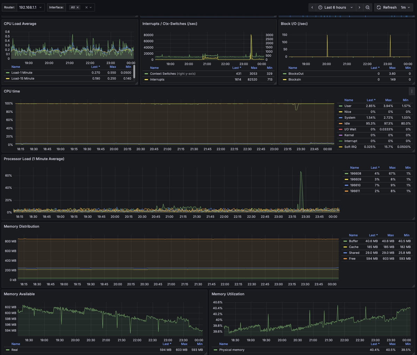The image size is (417, 355).
Task: Toggle Load-1 Minute series visibility
Action: (x=22, y=73)
